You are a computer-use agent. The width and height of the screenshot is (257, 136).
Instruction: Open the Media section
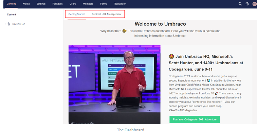point(26,4)
